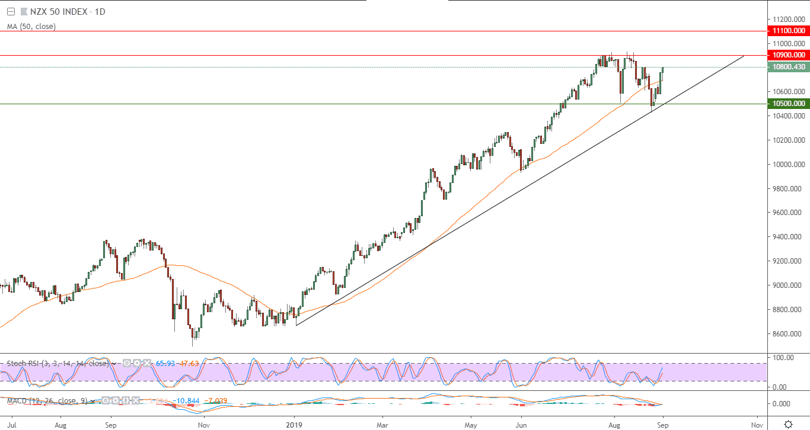810x430 pixels.
Task: Open MACD source code braces icon
Action: click(x=126, y=401)
